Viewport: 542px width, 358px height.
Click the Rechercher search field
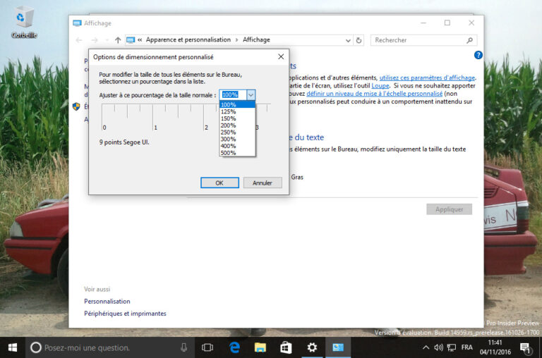pyautogui.click(x=422, y=40)
